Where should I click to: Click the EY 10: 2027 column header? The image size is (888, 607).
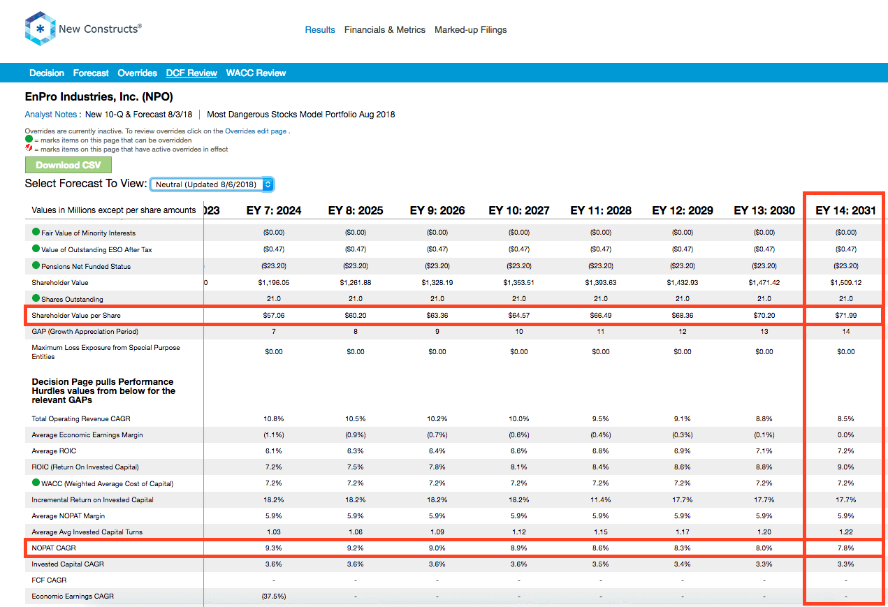pos(519,210)
